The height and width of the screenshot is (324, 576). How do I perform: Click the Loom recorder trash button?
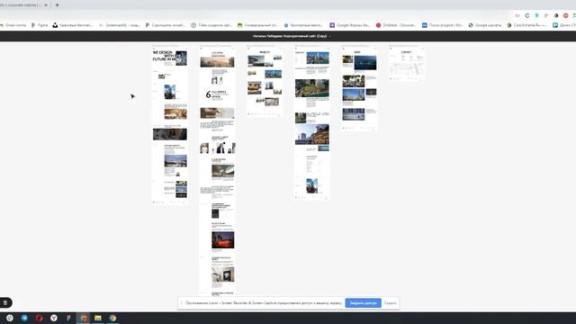point(5,302)
